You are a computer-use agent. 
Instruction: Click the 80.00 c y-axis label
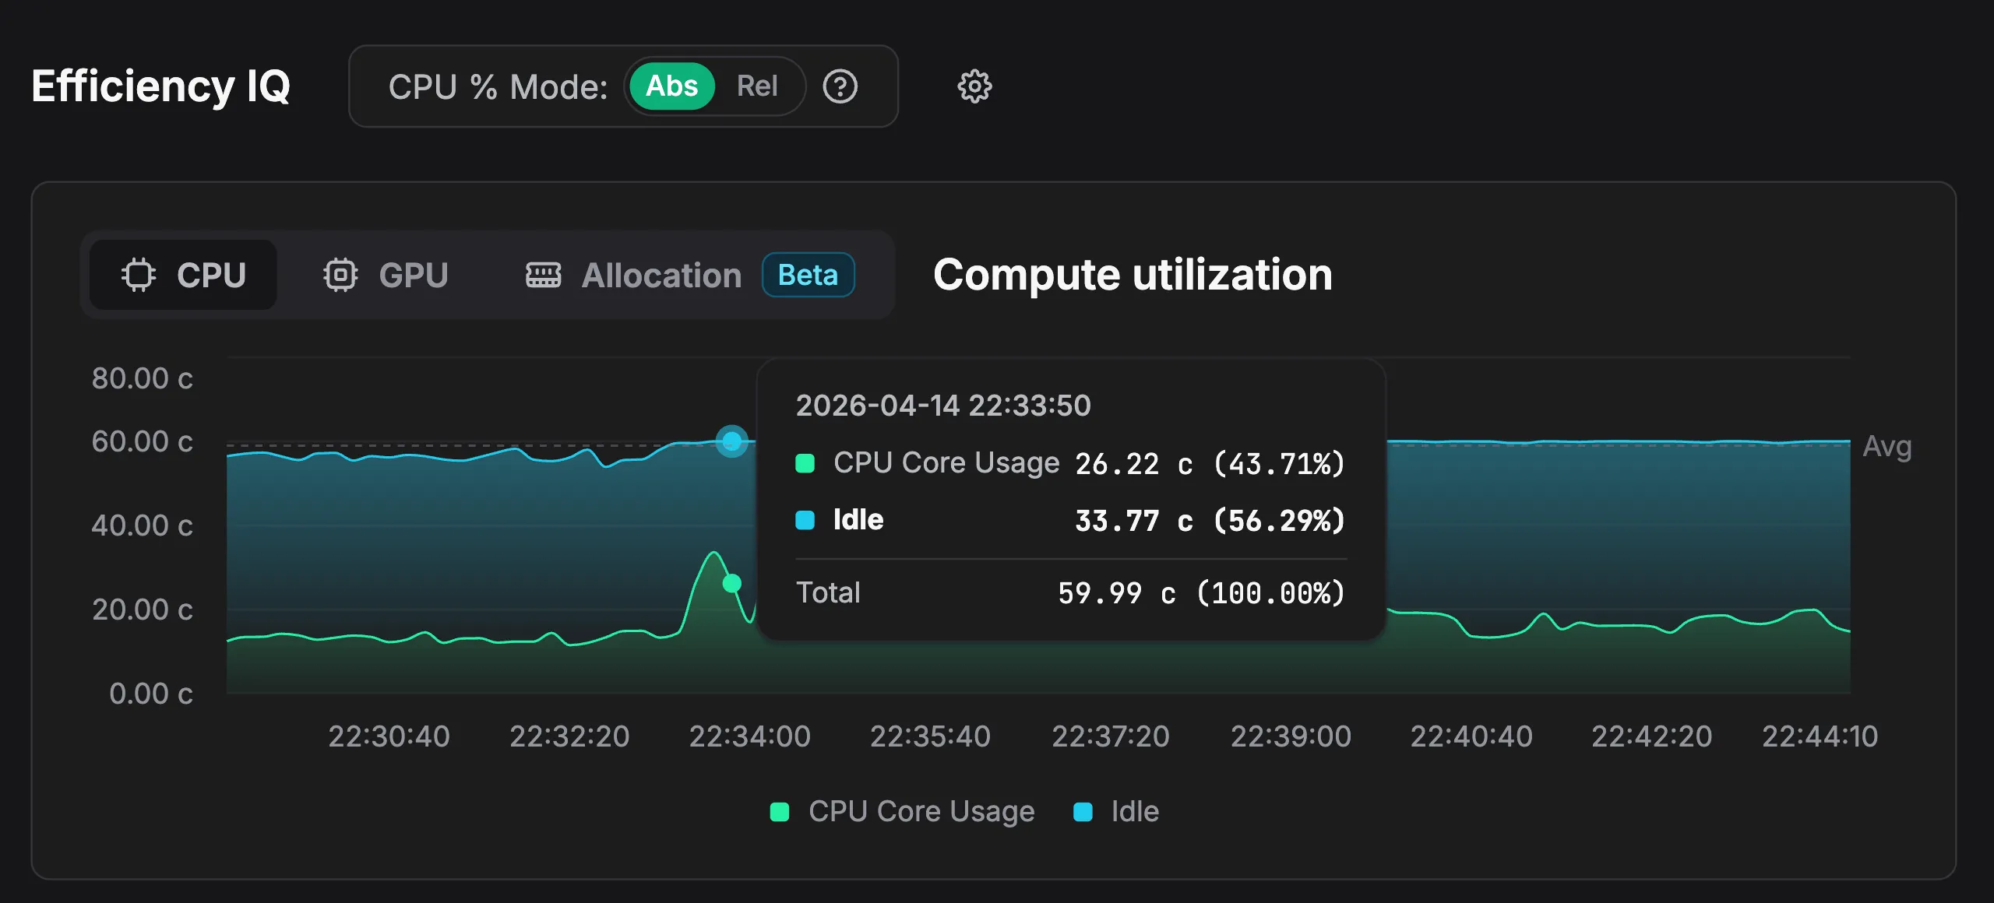[x=142, y=378]
